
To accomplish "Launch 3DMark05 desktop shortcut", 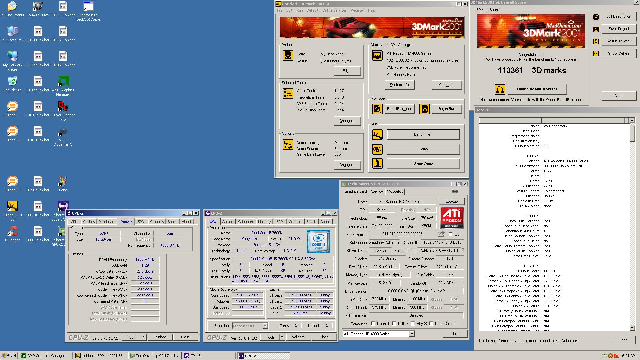I will click(x=12, y=134).
